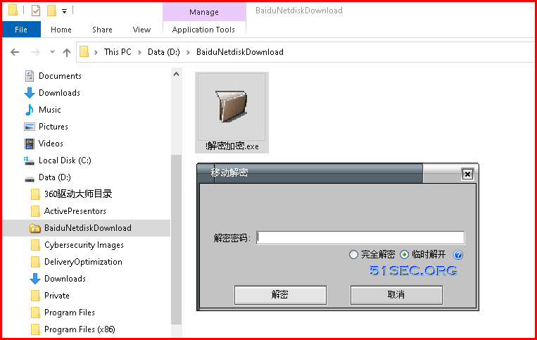Click the blue help question mark icon
537x340 pixels.
[458, 255]
